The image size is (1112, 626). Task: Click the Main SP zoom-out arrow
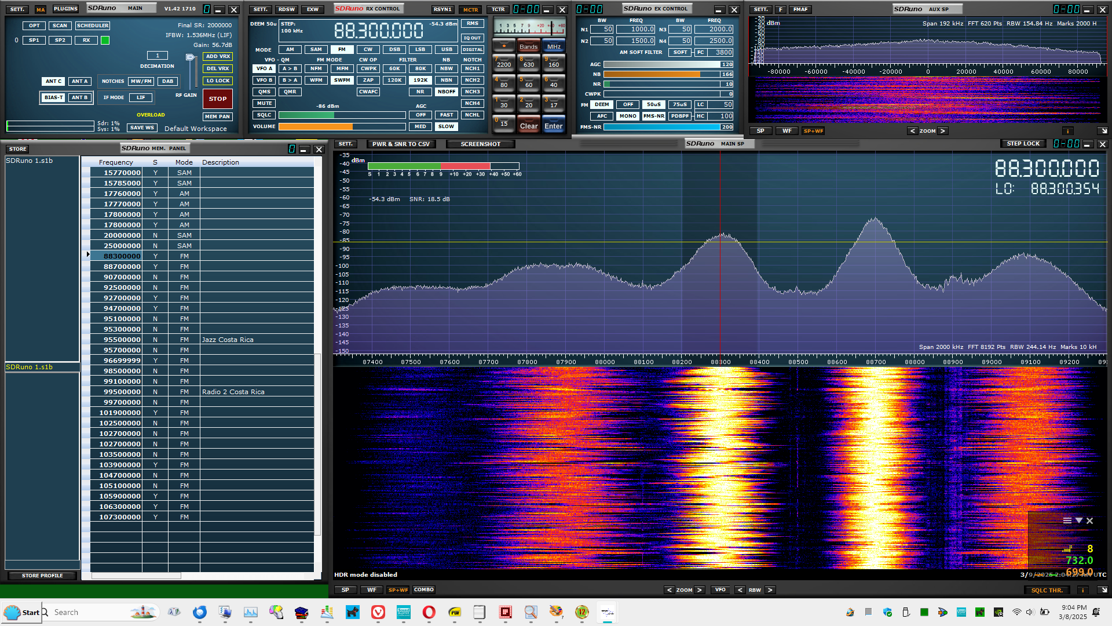670,590
